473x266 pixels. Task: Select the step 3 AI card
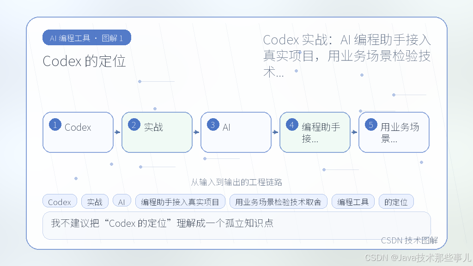click(x=236, y=132)
